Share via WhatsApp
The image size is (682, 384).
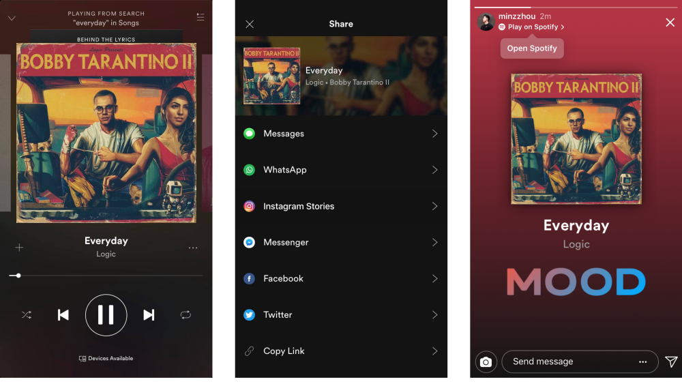341,170
